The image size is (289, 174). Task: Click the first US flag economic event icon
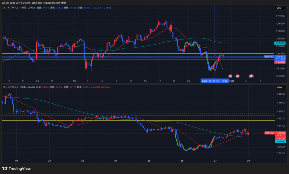pos(230,76)
